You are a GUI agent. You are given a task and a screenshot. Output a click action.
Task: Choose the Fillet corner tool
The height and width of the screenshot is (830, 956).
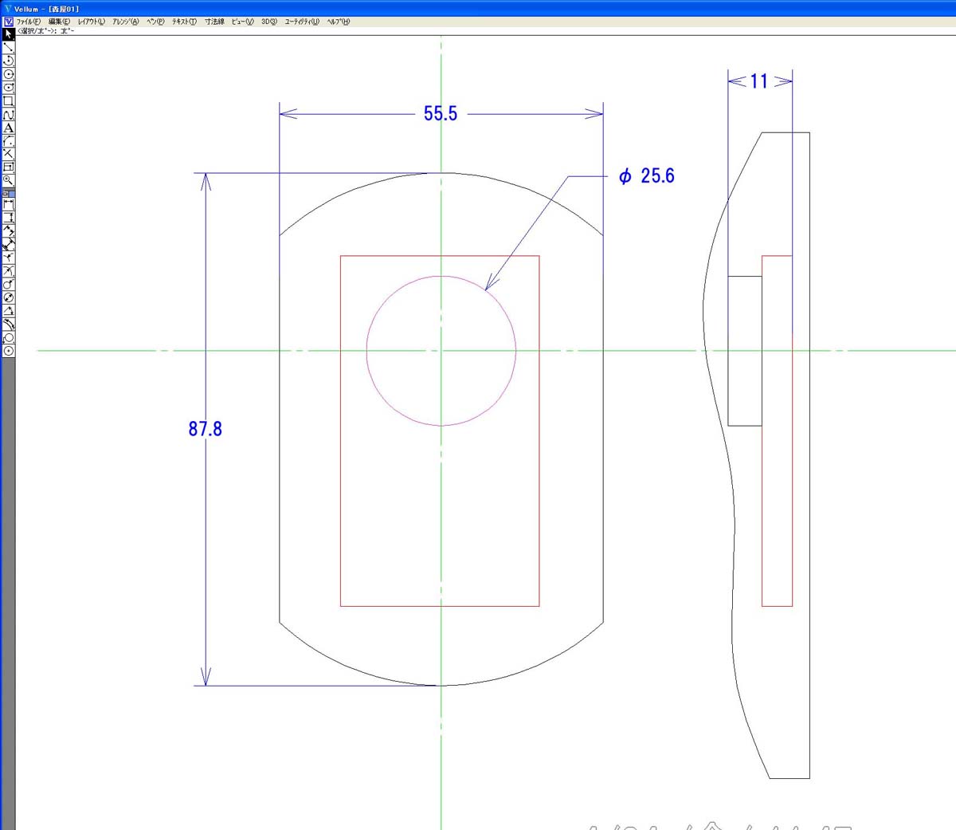click(x=8, y=141)
